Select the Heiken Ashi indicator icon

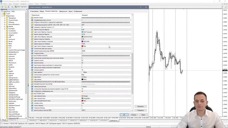pos(7,54)
